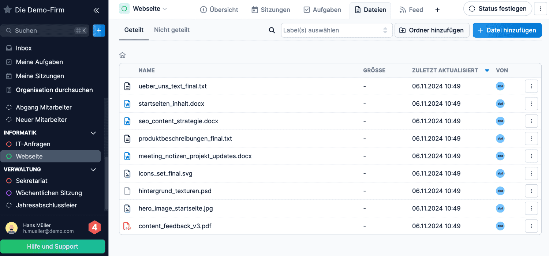
Task: Click the Suchen search field
Action: [44, 31]
